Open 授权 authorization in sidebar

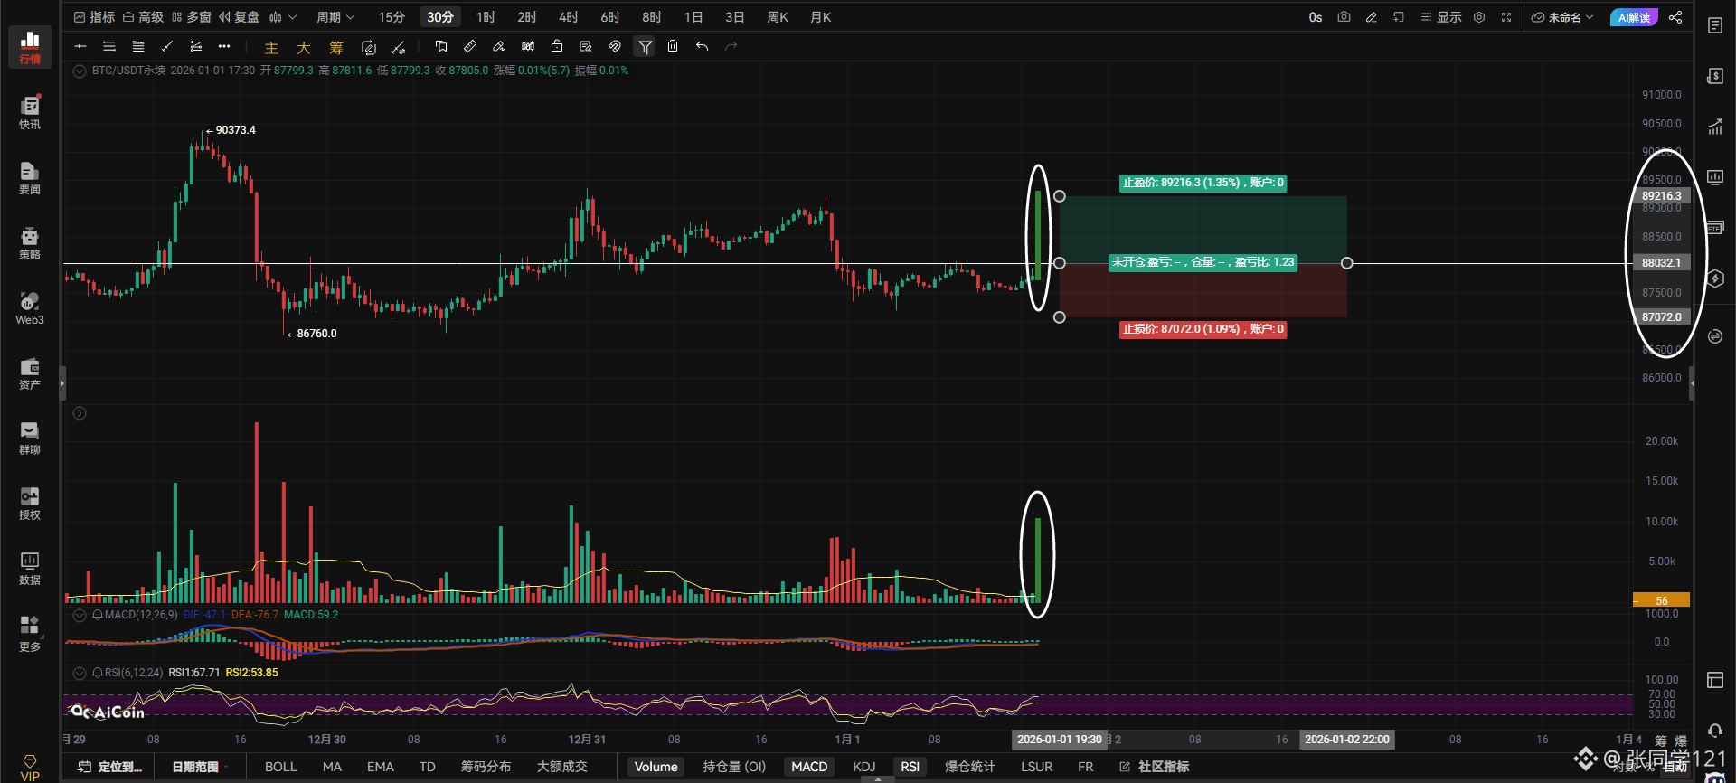pyautogui.click(x=30, y=504)
